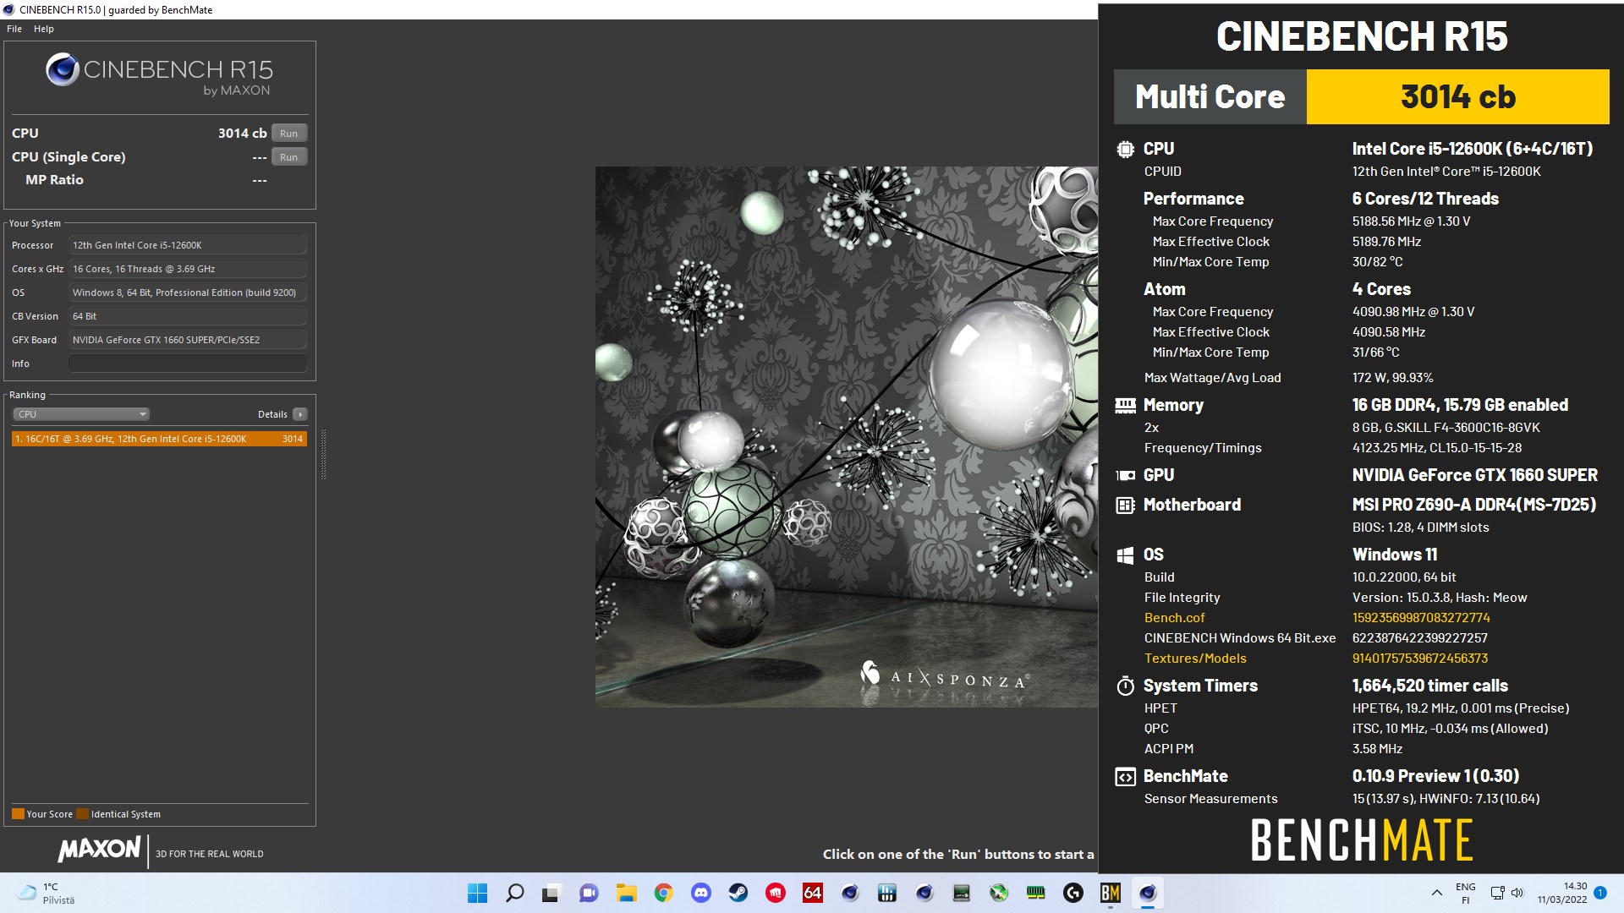Open the green memory stick taskbar icon

(x=1036, y=893)
